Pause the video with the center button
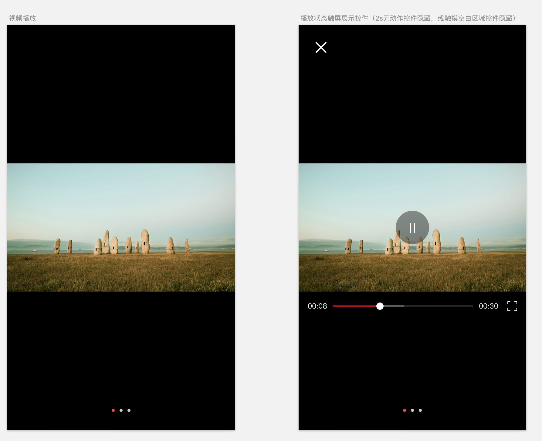This screenshot has height=441, width=542. tap(412, 227)
